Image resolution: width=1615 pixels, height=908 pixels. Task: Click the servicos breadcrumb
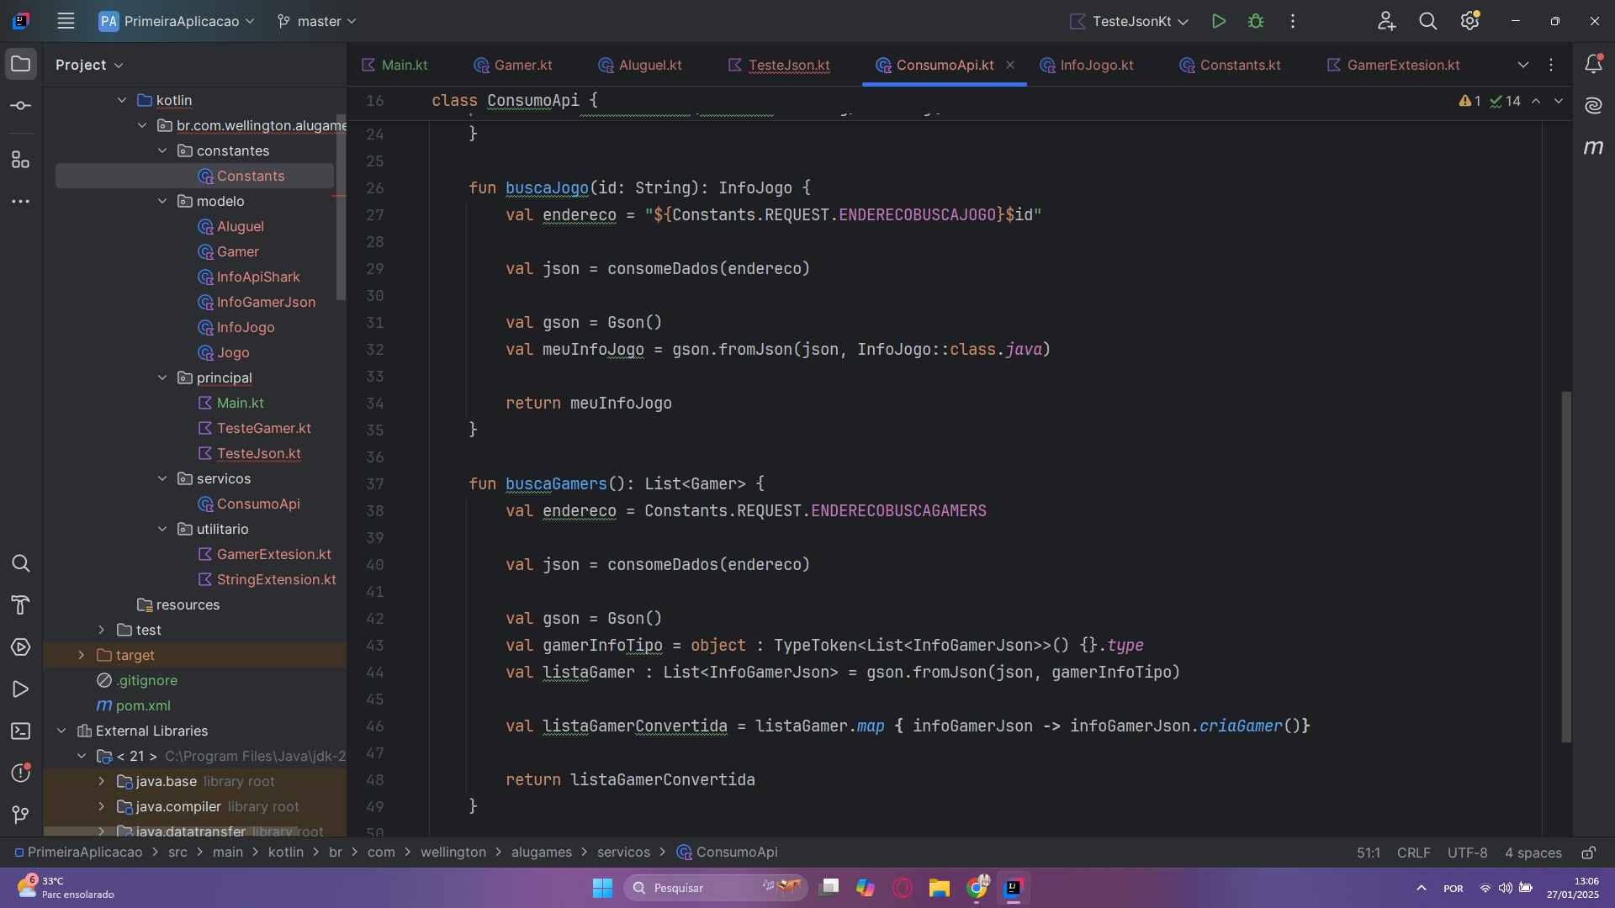[623, 853]
